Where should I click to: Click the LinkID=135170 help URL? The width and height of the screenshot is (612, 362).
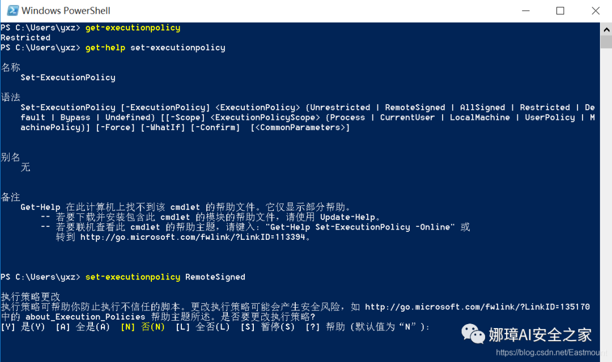pyautogui.click(x=477, y=307)
